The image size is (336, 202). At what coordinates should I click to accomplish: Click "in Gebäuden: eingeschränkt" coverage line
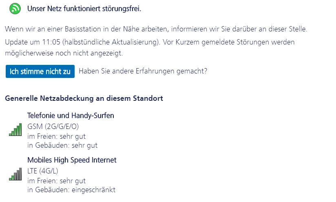click(71, 189)
